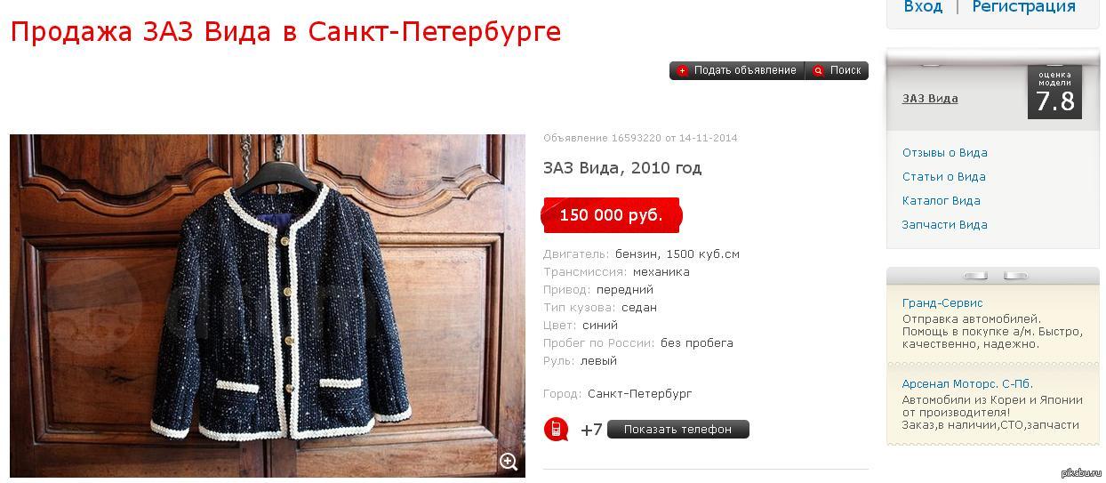Open the Гранд-Сервис ad link

(942, 303)
